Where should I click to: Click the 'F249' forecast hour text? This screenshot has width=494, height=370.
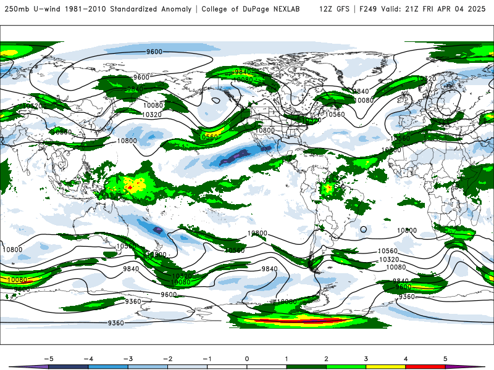click(368, 9)
